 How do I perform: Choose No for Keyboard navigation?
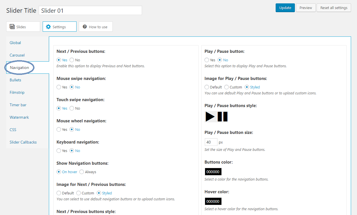click(x=72, y=151)
